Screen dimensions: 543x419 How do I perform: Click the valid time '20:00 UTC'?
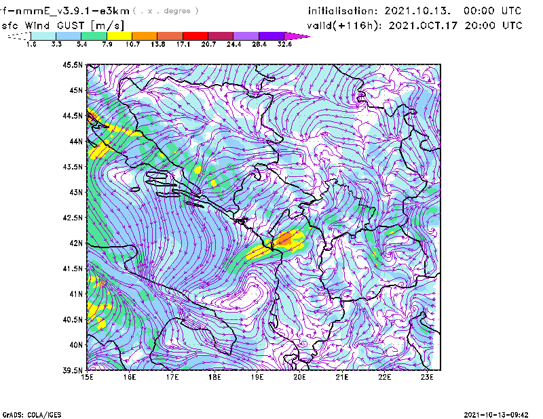click(493, 26)
